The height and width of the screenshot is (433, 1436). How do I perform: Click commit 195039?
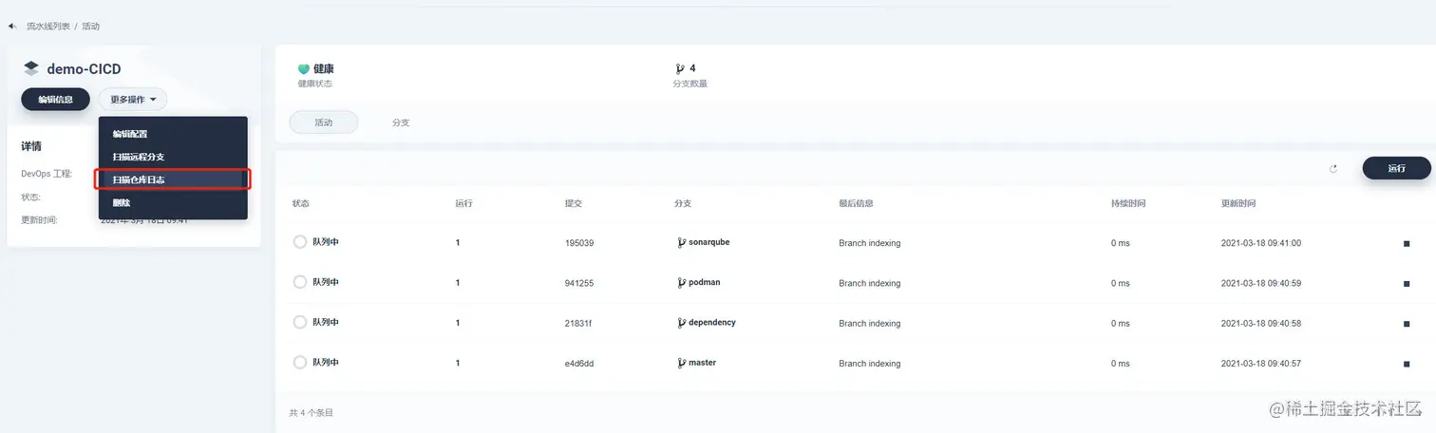point(579,243)
